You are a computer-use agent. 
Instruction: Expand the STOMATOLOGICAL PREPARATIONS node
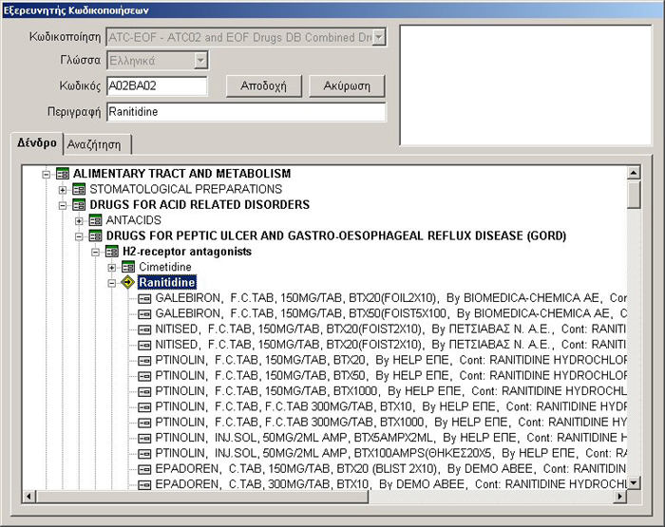click(x=63, y=190)
